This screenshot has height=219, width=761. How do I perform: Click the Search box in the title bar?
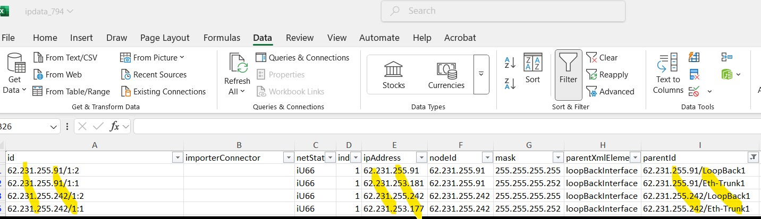503,11
